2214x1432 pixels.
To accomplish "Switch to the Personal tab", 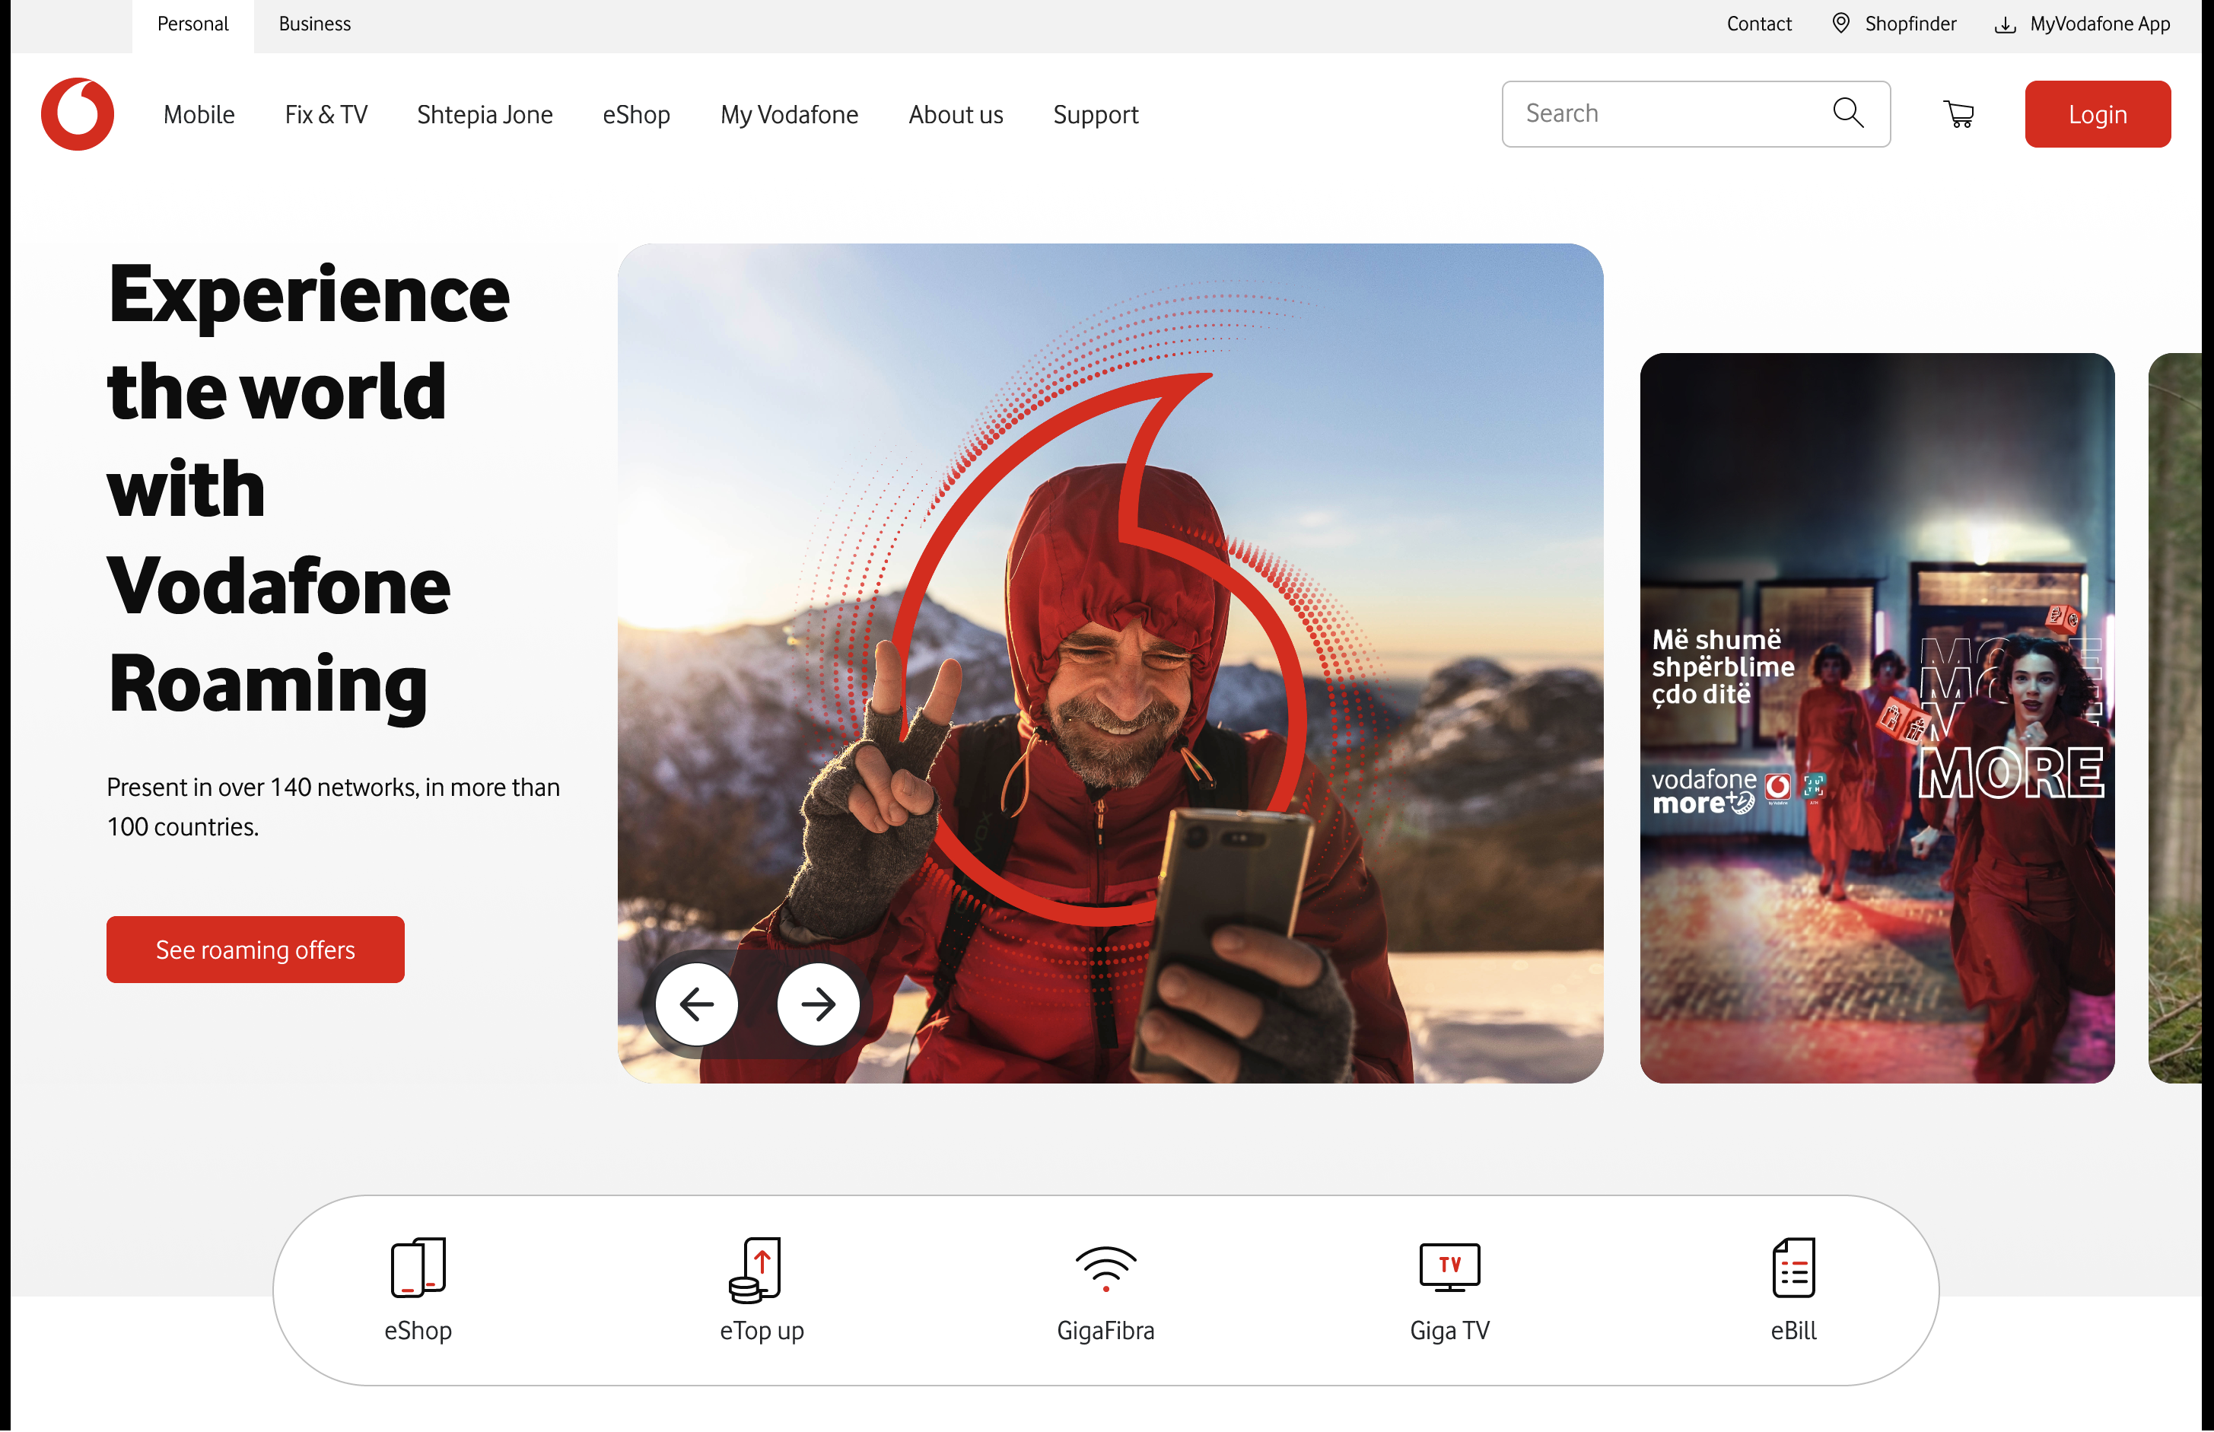I will [x=192, y=25].
